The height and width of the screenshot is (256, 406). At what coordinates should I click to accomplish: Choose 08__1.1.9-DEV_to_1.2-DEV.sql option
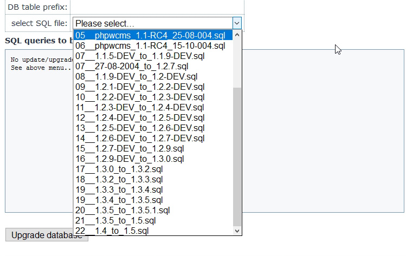(x=136, y=76)
